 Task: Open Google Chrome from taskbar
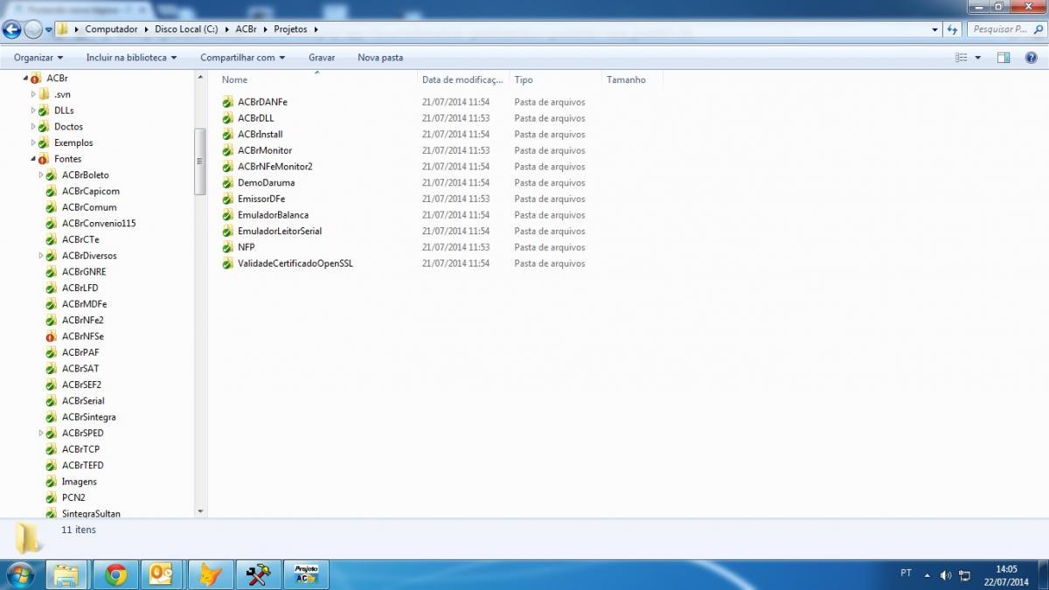point(115,574)
